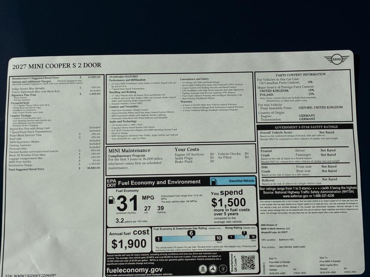Click the MINI Maintenance heading
The image size is (370, 277).
pos(129,150)
